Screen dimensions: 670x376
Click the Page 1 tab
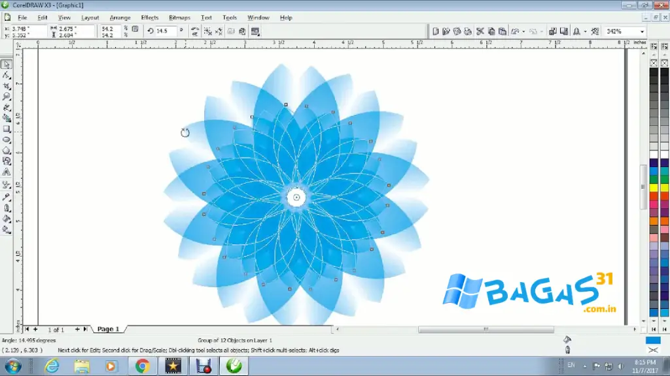click(x=107, y=329)
